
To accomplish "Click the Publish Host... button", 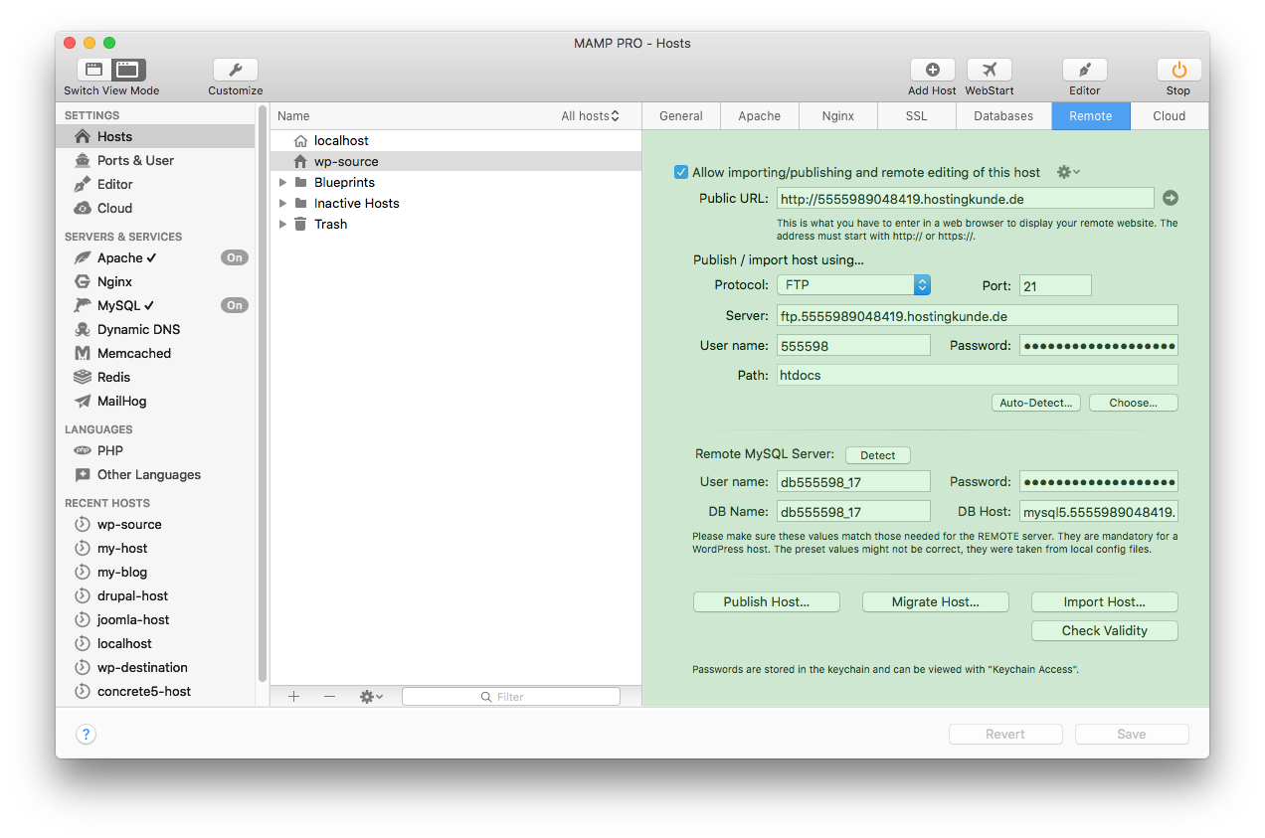I will pos(766,601).
